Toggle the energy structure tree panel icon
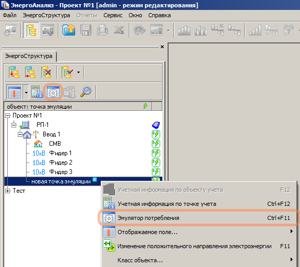 (x=31, y=30)
